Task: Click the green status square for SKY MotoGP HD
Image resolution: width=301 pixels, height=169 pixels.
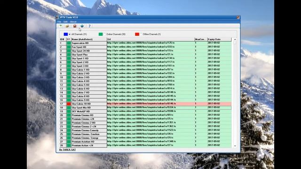Action: pos(69,111)
